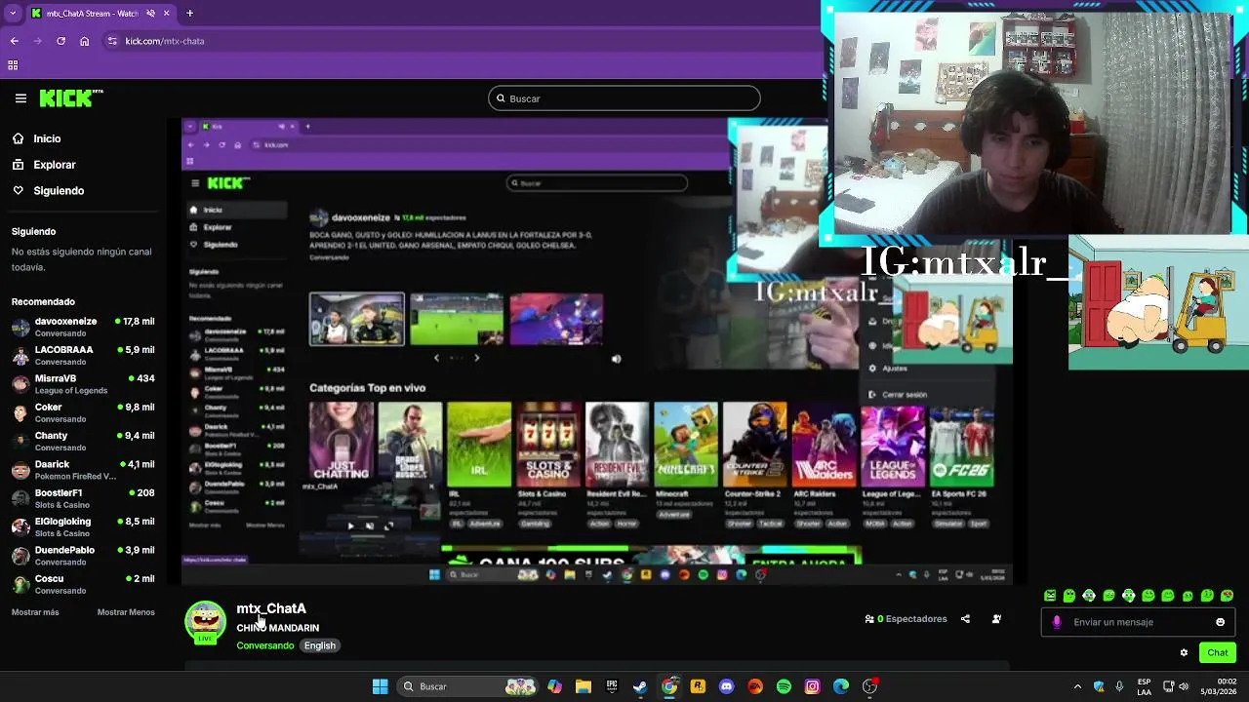Collapse list with Mostrar Menos
The image size is (1249, 702).
click(126, 612)
